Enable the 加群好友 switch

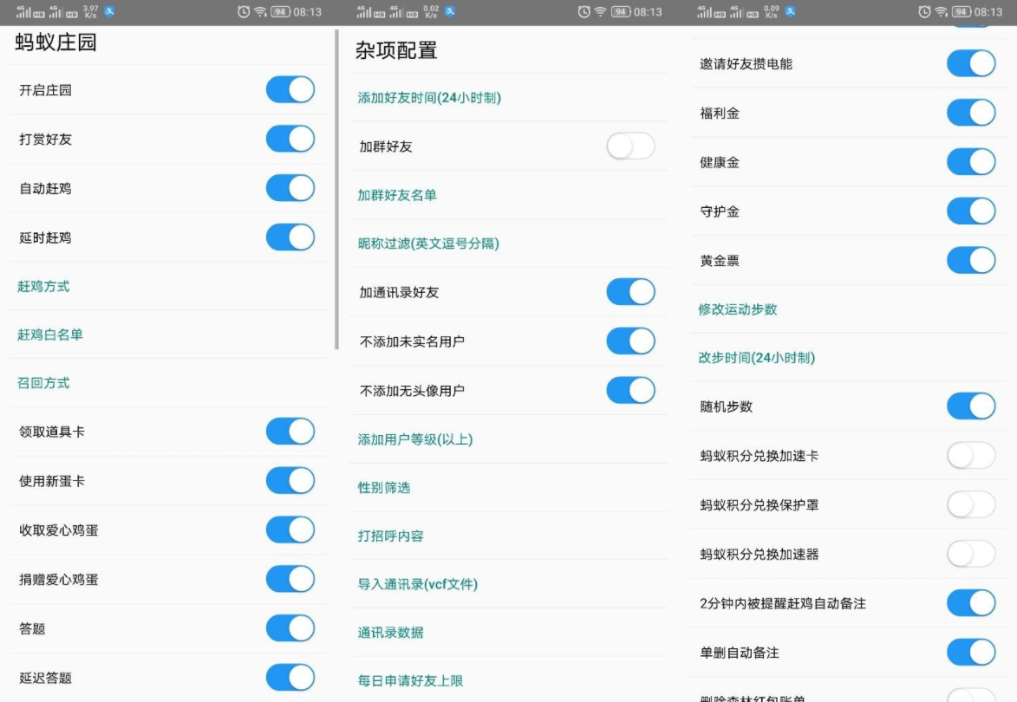click(x=631, y=146)
